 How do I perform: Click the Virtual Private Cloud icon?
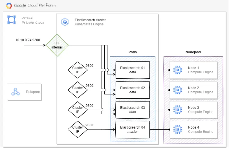(11, 20)
